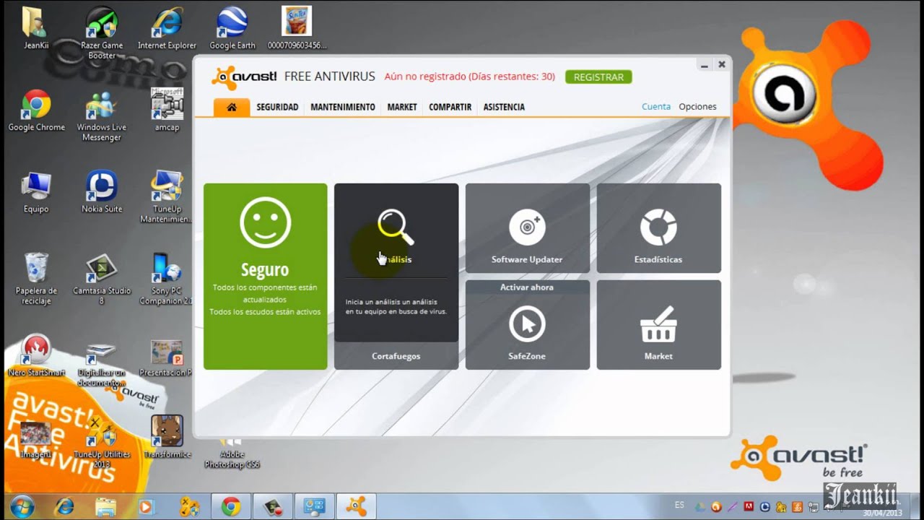This screenshot has width=924, height=520.
Task: Select the TuneUp Utilities 2013 shortcut
Action: coord(102,443)
